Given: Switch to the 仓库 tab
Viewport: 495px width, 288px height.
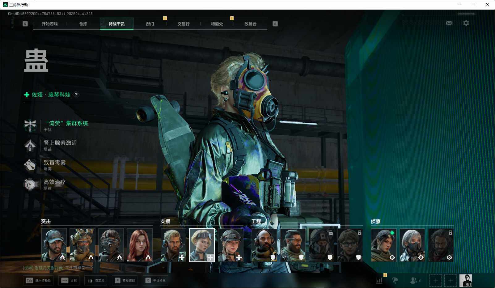Looking at the screenshot, I should 83,24.
